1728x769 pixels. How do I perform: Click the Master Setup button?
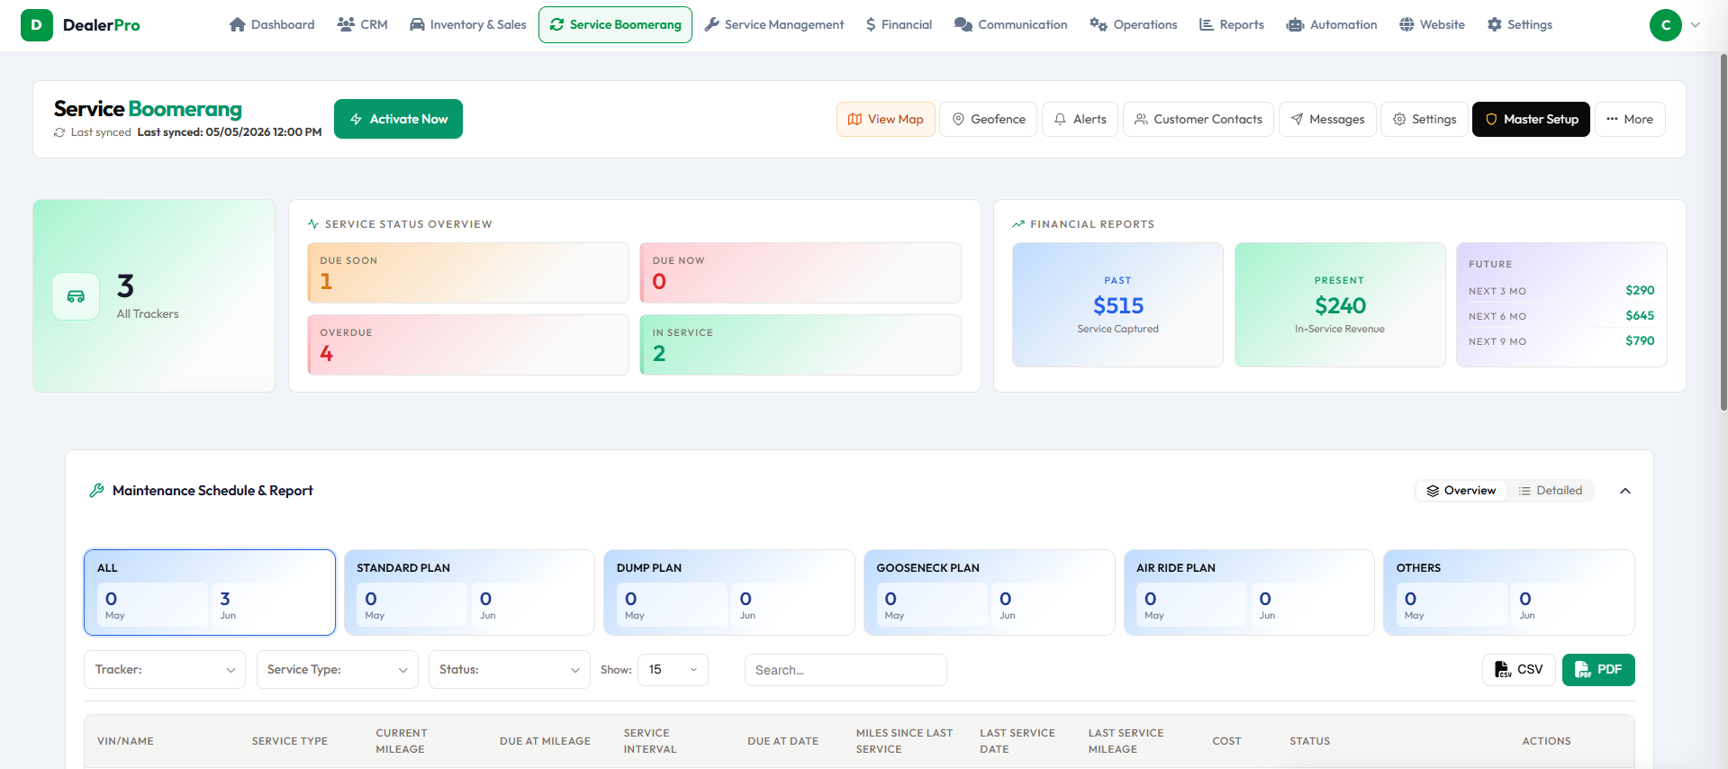tap(1531, 119)
